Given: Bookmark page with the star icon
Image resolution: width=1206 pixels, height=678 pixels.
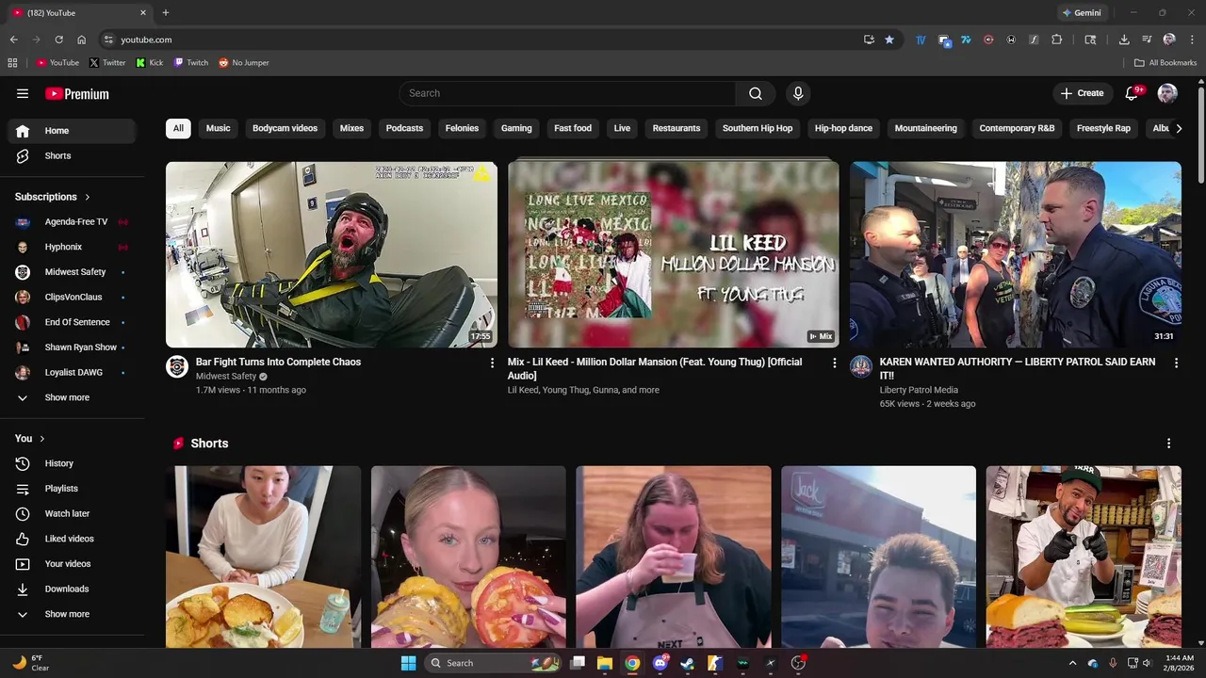Looking at the screenshot, I should pyautogui.click(x=889, y=40).
